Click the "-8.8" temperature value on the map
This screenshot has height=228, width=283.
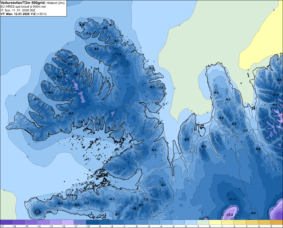[77, 205]
